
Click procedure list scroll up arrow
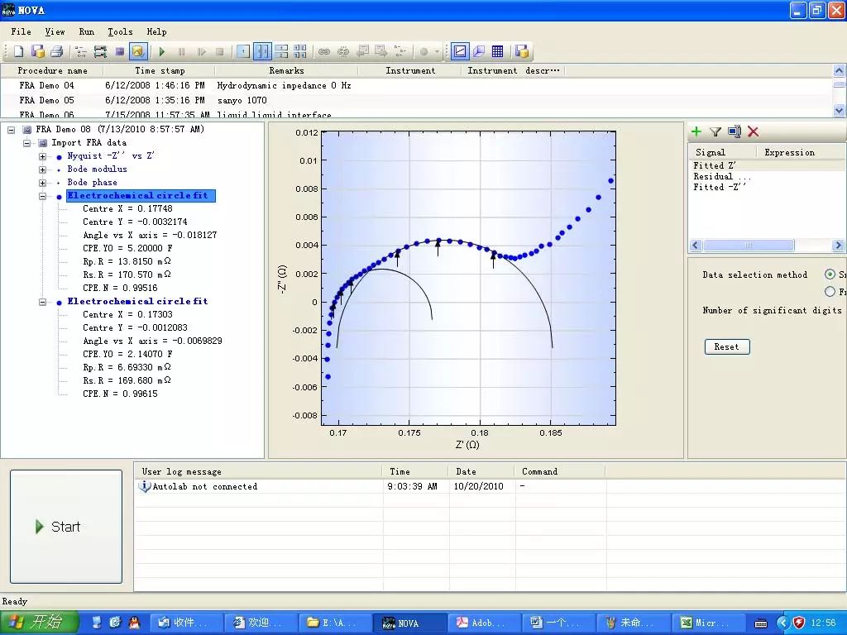[839, 71]
